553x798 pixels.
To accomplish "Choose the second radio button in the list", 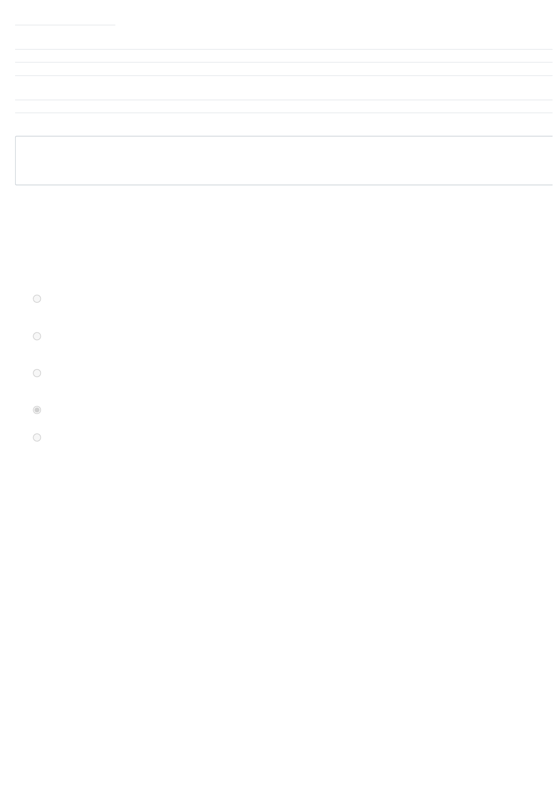I will [x=37, y=336].
